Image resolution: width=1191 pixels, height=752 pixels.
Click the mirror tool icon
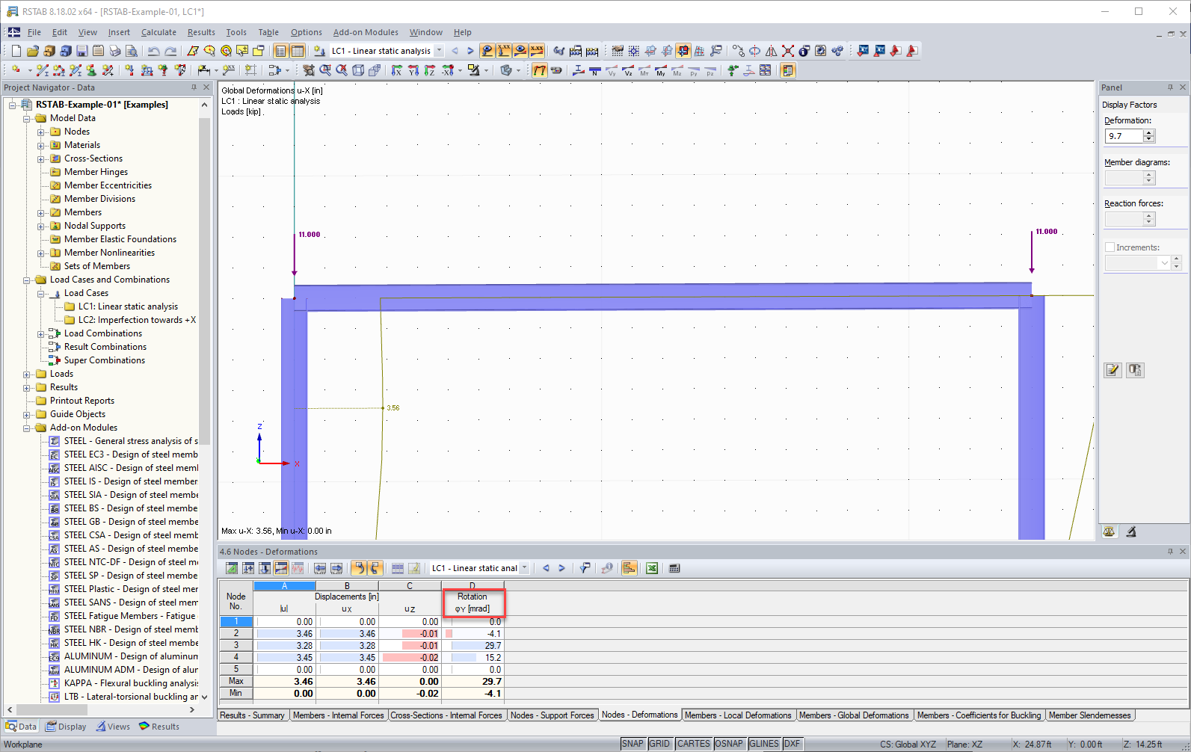(x=772, y=51)
